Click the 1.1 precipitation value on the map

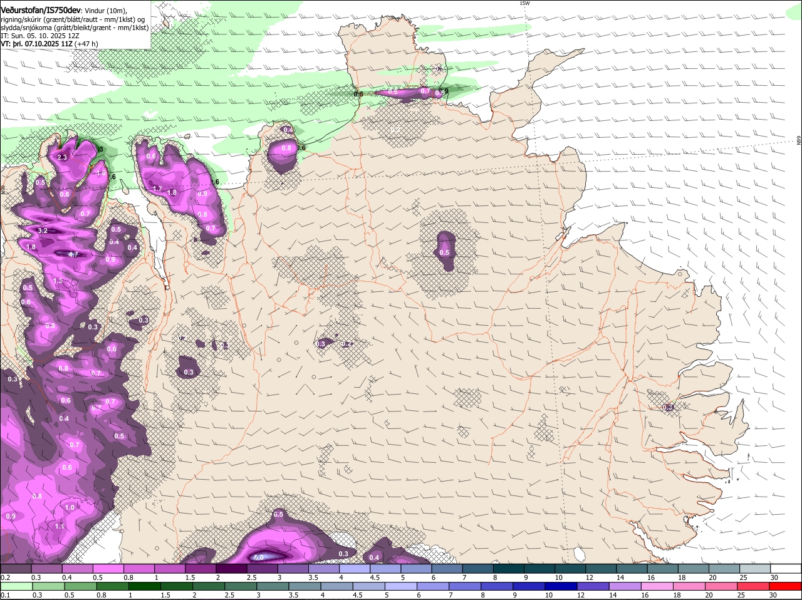60,526
